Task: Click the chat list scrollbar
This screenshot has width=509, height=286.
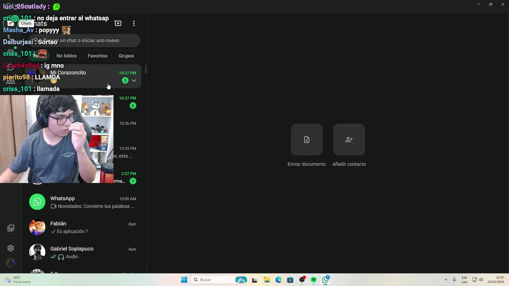Action: [x=146, y=70]
